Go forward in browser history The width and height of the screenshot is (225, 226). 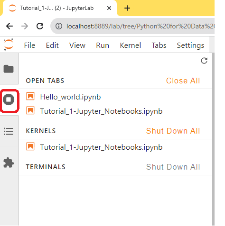(25, 26)
